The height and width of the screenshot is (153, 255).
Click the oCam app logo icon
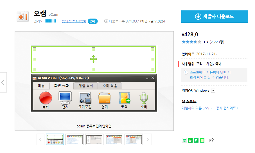tap(23, 16)
